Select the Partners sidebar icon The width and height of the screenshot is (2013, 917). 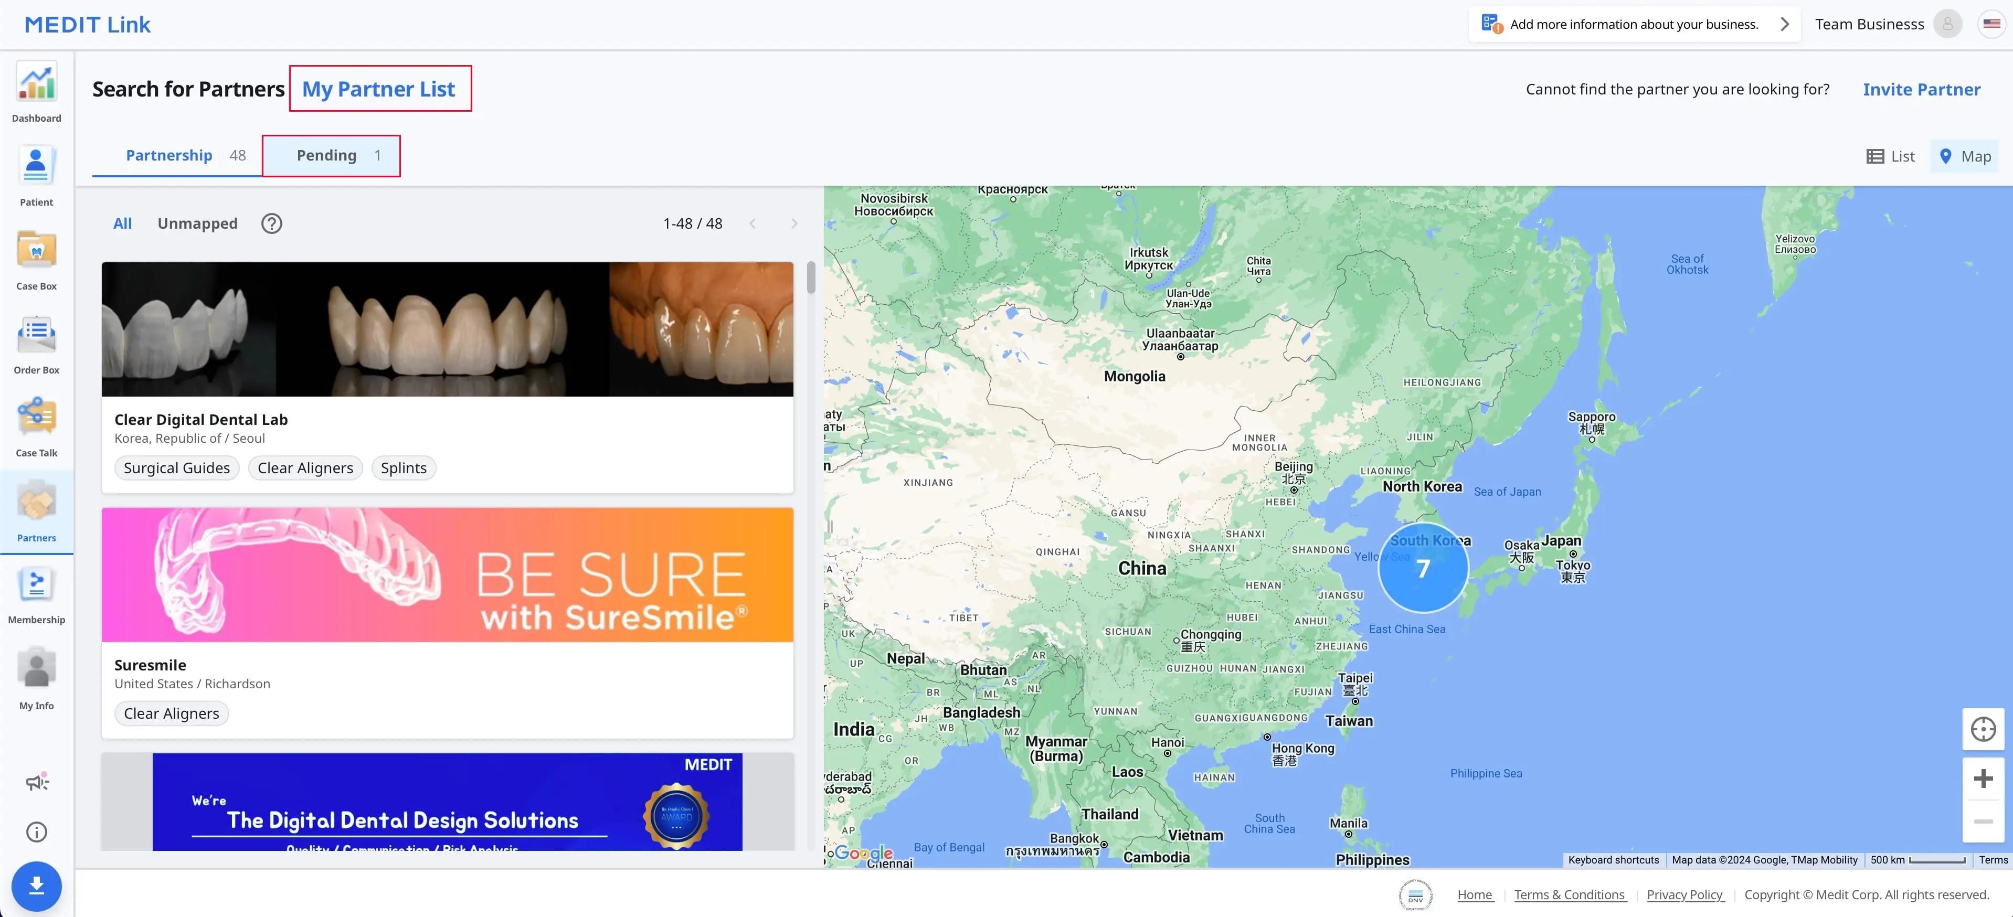tap(37, 511)
